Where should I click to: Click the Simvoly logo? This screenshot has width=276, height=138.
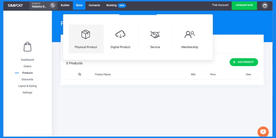pyautogui.click(x=15, y=5)
